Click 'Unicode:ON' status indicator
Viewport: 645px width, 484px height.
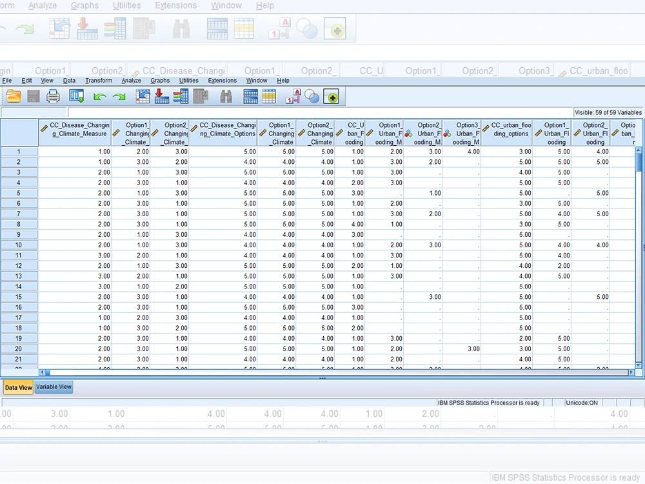pos(582,403)
